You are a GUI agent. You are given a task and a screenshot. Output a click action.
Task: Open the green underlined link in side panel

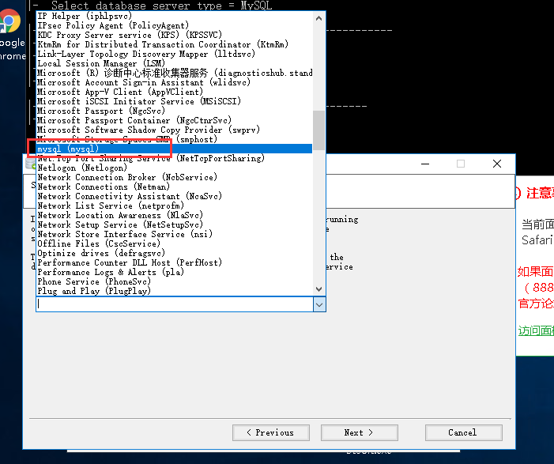tap(536, 330)
